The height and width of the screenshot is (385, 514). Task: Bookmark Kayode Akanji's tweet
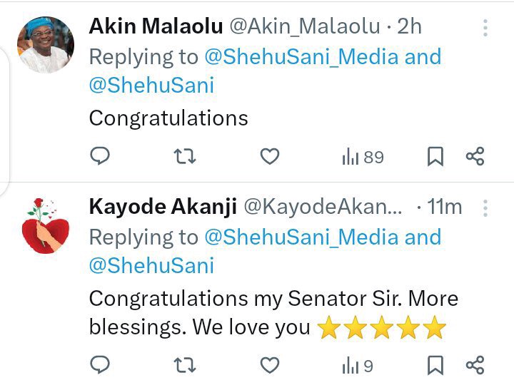click(x=435, y=365)
